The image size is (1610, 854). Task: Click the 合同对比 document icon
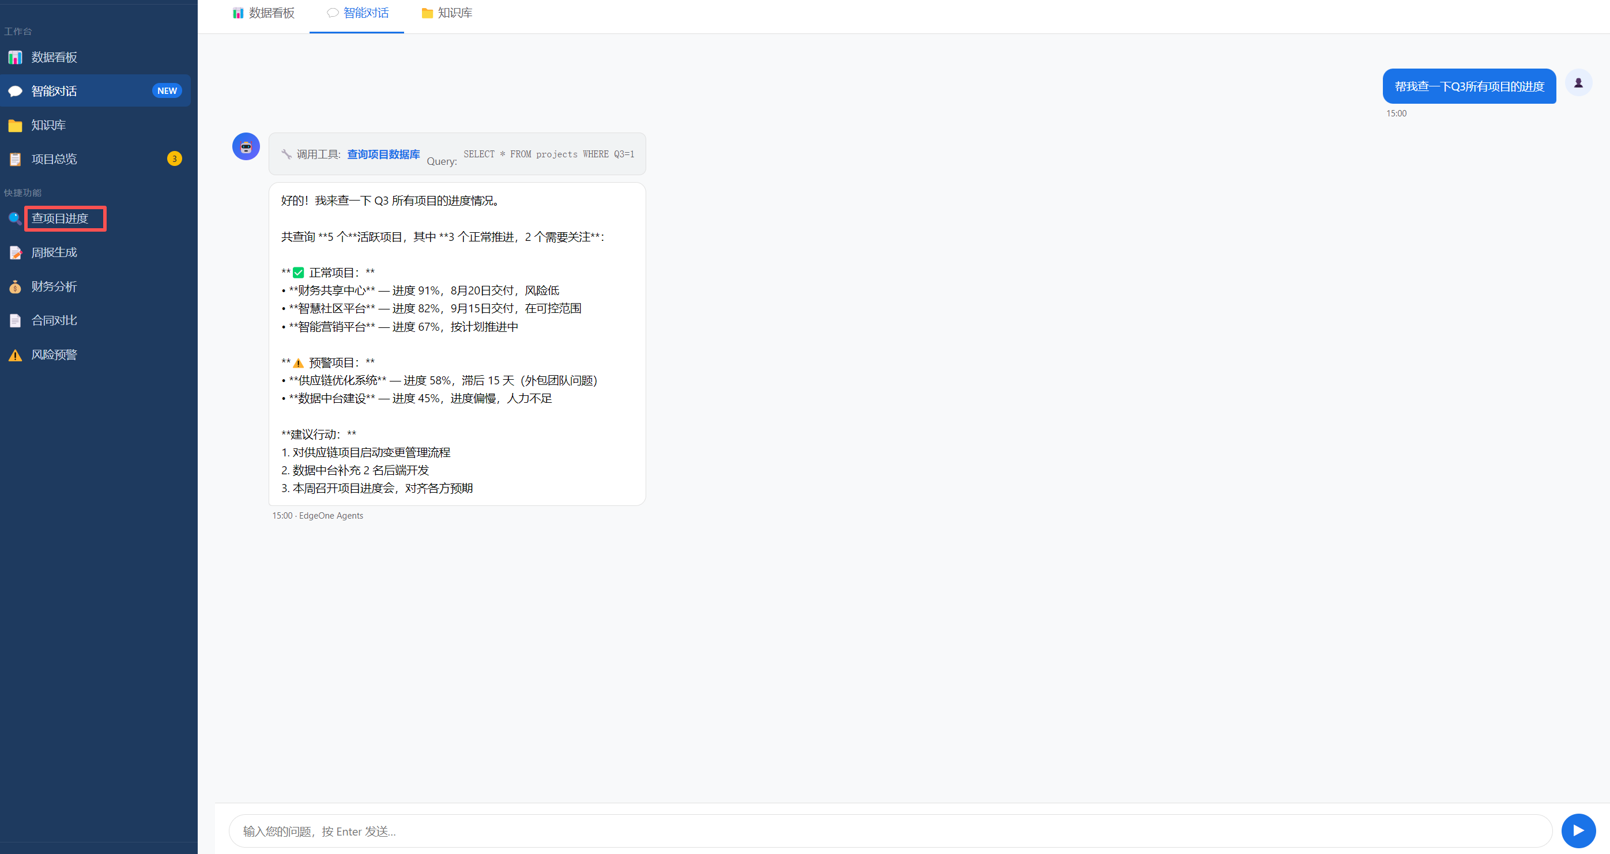point(15,320)
